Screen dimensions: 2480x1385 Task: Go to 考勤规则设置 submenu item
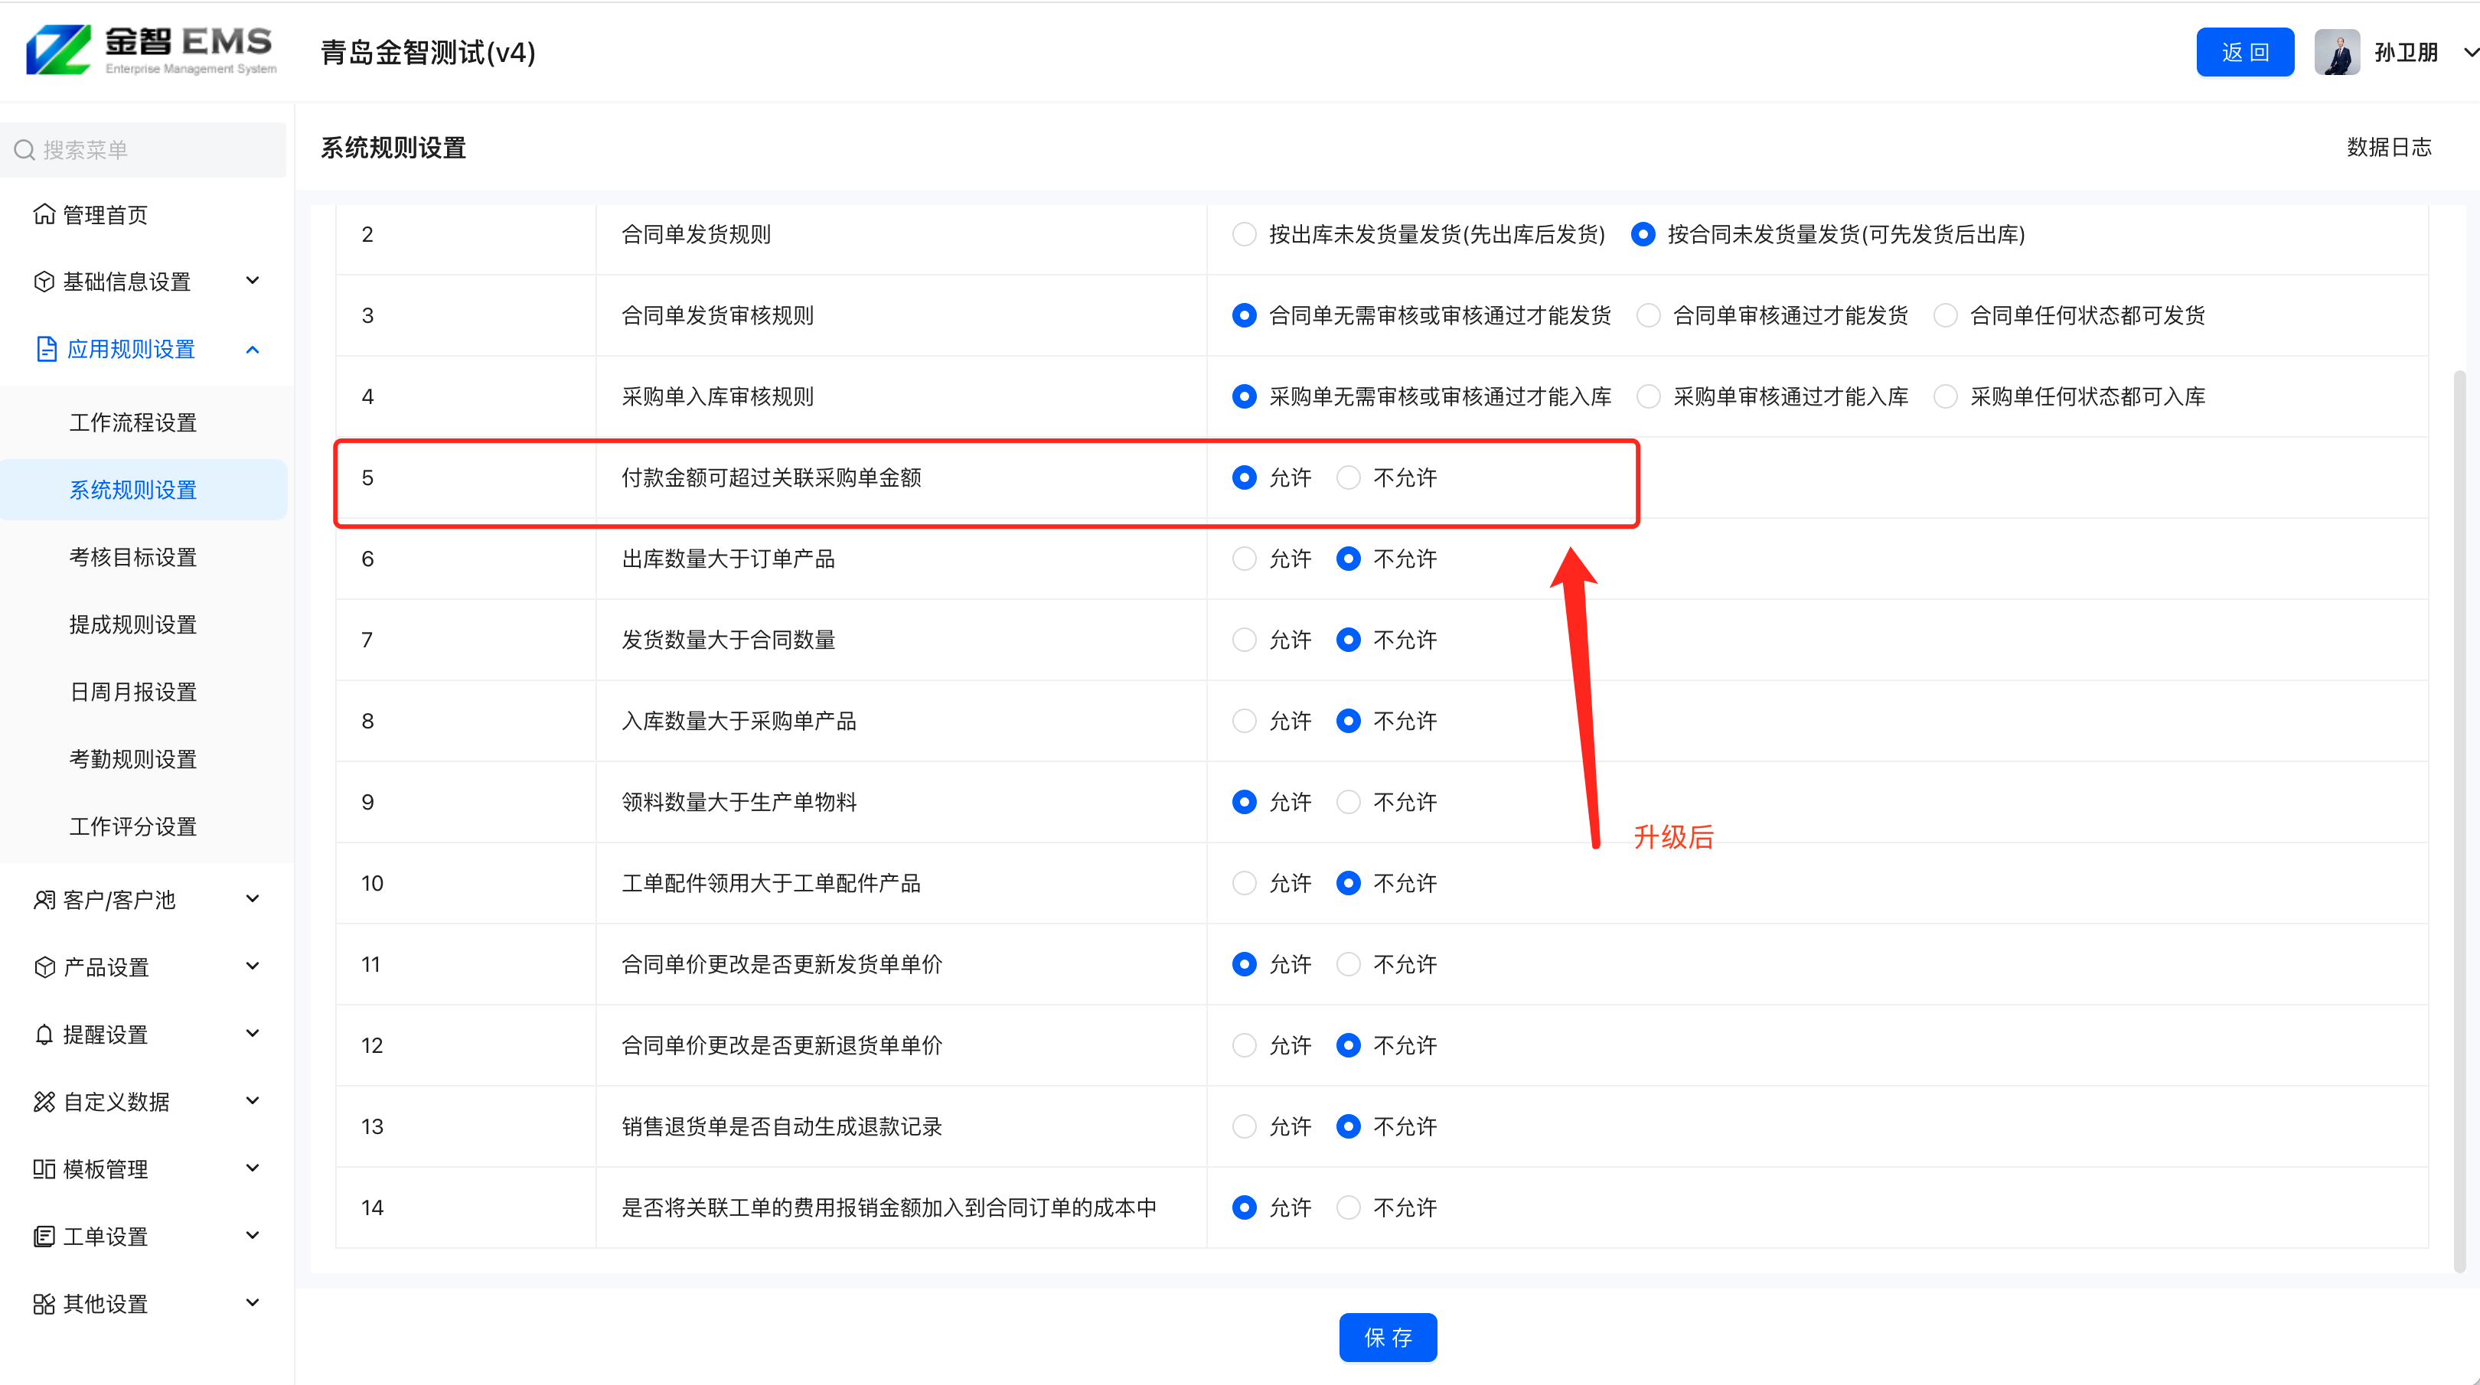coord(133,759)
